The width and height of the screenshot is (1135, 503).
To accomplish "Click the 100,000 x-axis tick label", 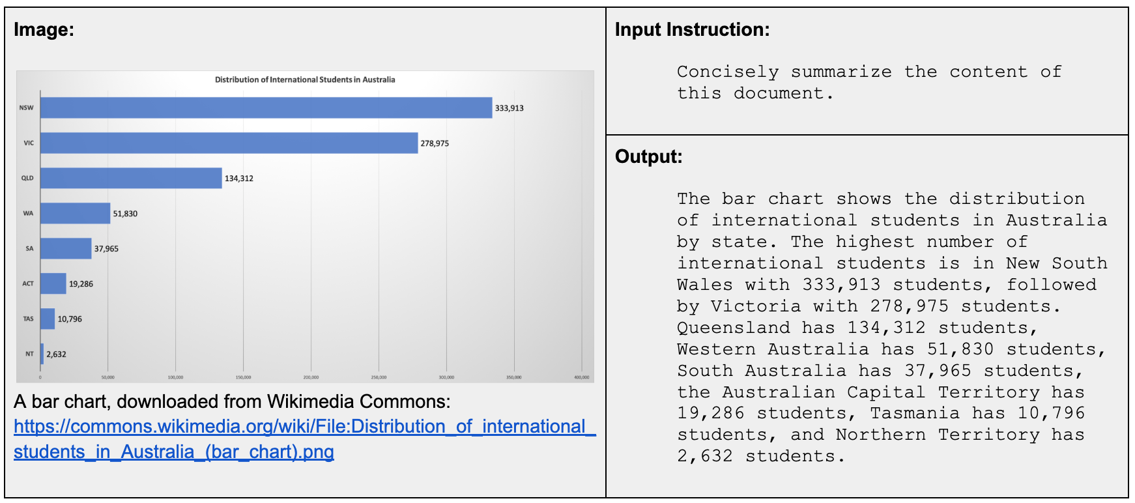I will click(x=175, y=377).
